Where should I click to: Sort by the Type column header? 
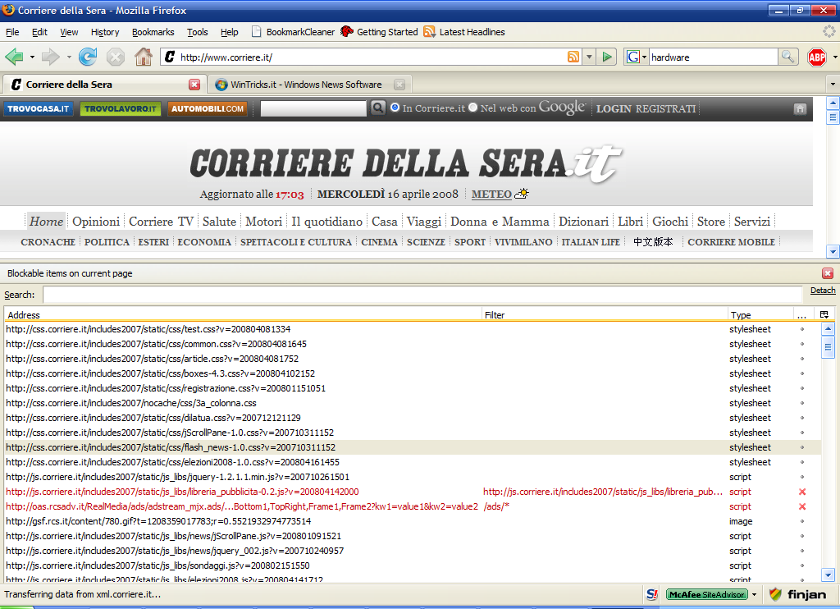tap(760, 314)
